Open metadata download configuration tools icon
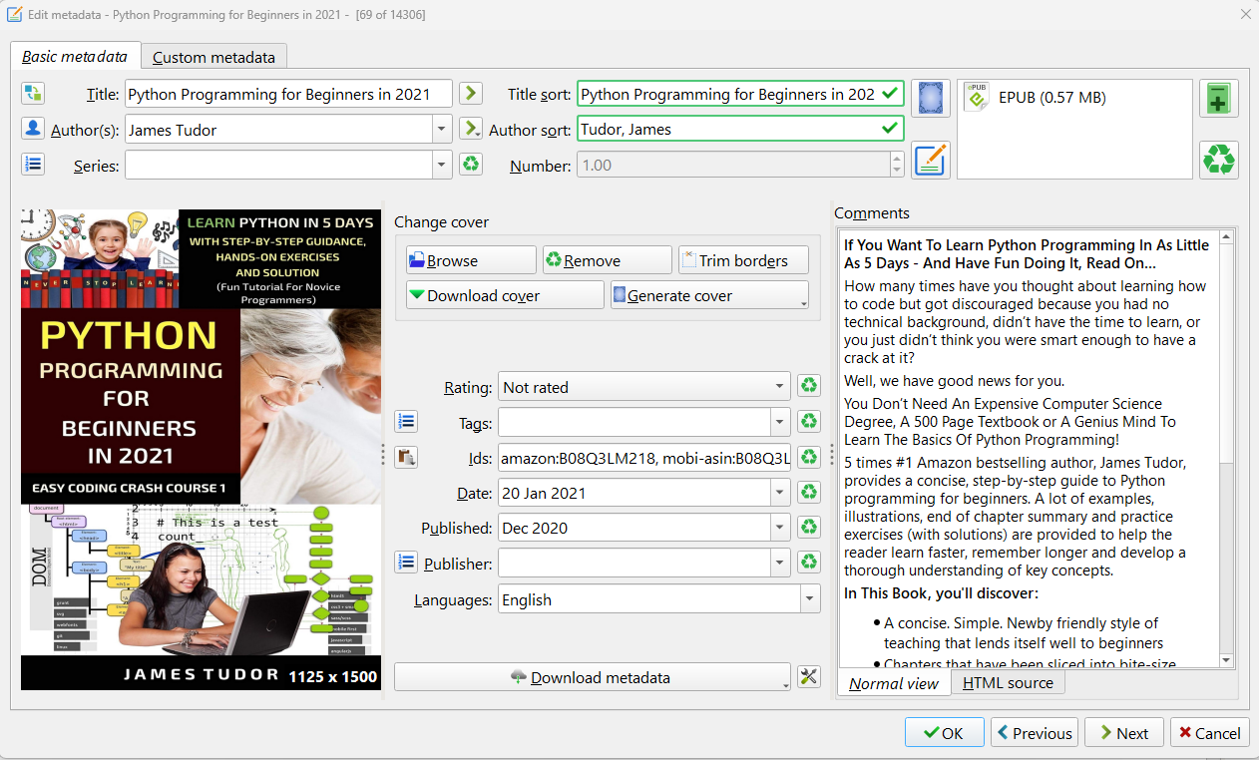 pos(809,677)
